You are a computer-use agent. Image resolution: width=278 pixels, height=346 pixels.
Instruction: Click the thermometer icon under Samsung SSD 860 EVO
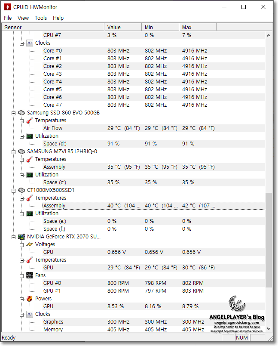coord(30,120)
